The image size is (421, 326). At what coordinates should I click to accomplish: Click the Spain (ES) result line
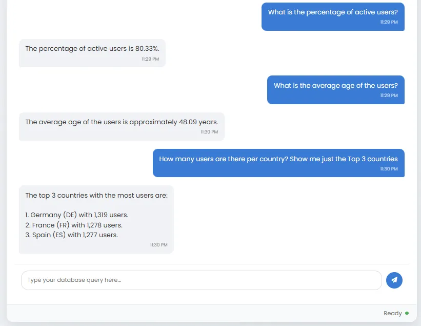(x=72, y=235)
